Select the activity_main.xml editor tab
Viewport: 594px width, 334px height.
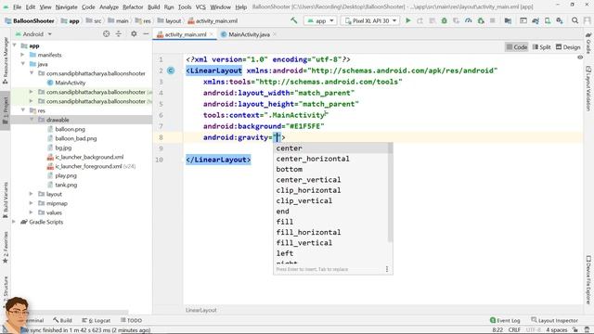pos(186,34)
